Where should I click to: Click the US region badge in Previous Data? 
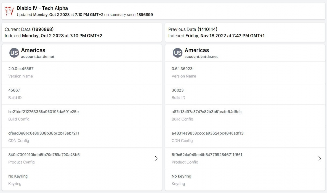[178, 53]
